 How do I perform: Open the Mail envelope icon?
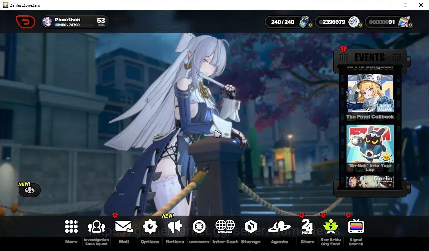click(124, 227)
